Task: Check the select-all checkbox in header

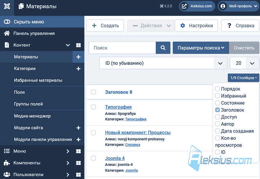Action: click(x=93, y=92)
